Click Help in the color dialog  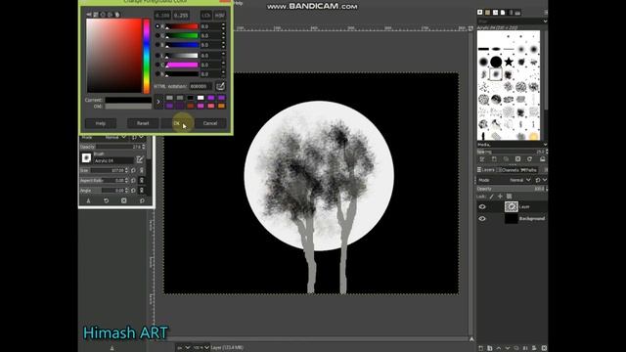tap(101, 123)
